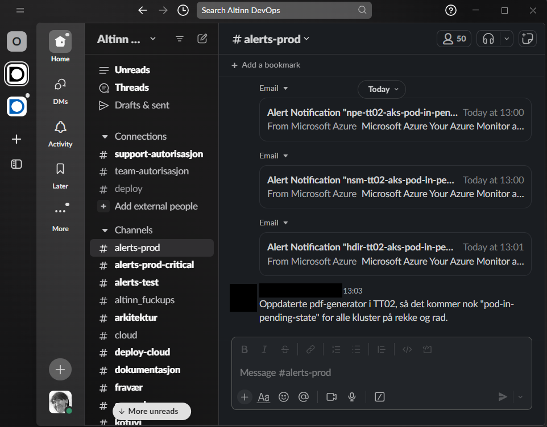Screen dimensions: 547x427
Task: Toggle strikethrough formatting in composer
Action: coord(285,349)
